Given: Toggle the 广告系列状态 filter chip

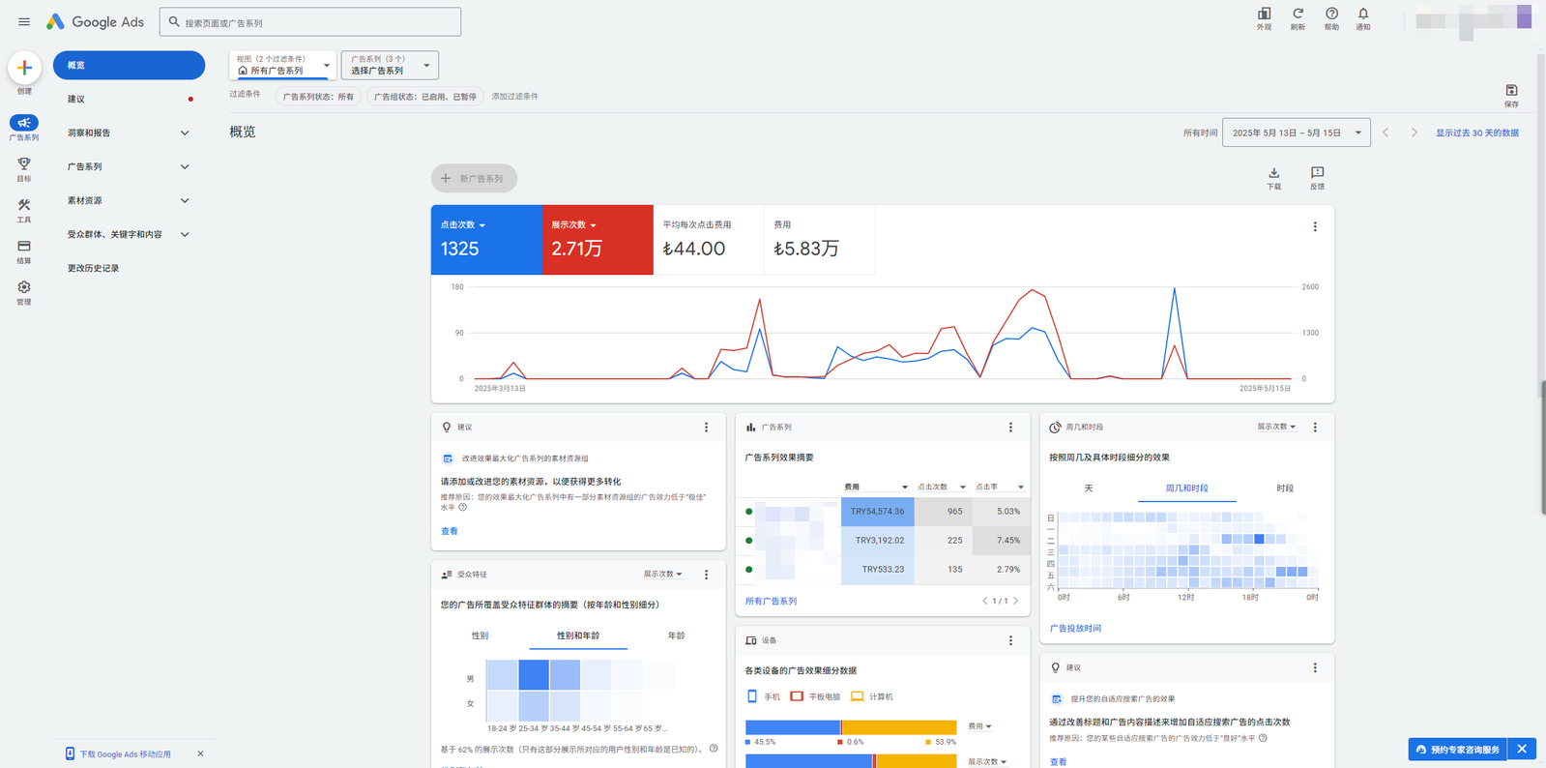Looking at the screenshot, I should (x=318, y=97).
